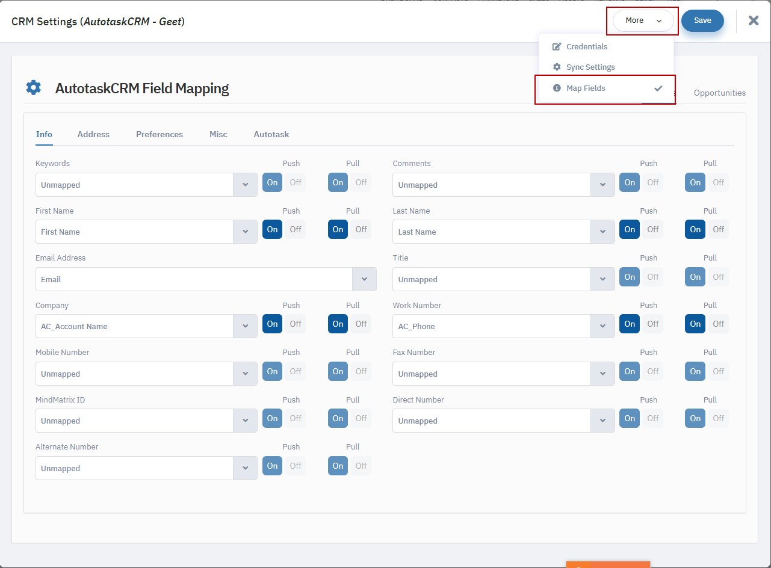Expand the Comments mapping dropdown
771x568 pixels.
click(x=602, y=185)
